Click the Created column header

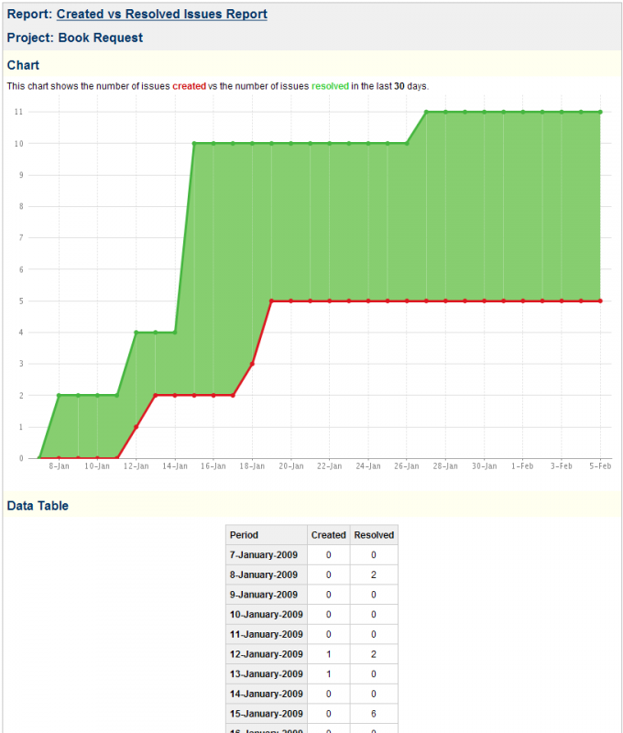328,535
